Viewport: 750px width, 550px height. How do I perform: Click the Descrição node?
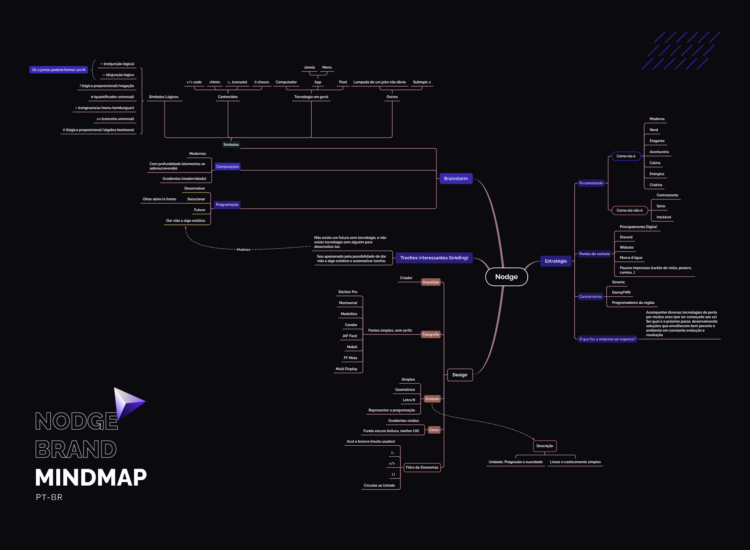[545, 446]
